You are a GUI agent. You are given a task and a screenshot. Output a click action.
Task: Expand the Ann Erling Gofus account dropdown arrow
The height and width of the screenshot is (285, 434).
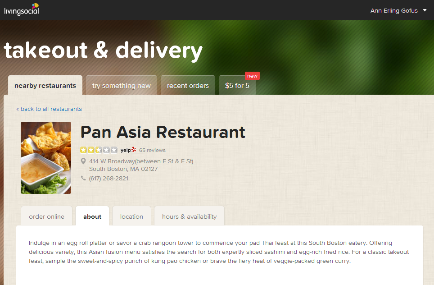coord(425,10)
